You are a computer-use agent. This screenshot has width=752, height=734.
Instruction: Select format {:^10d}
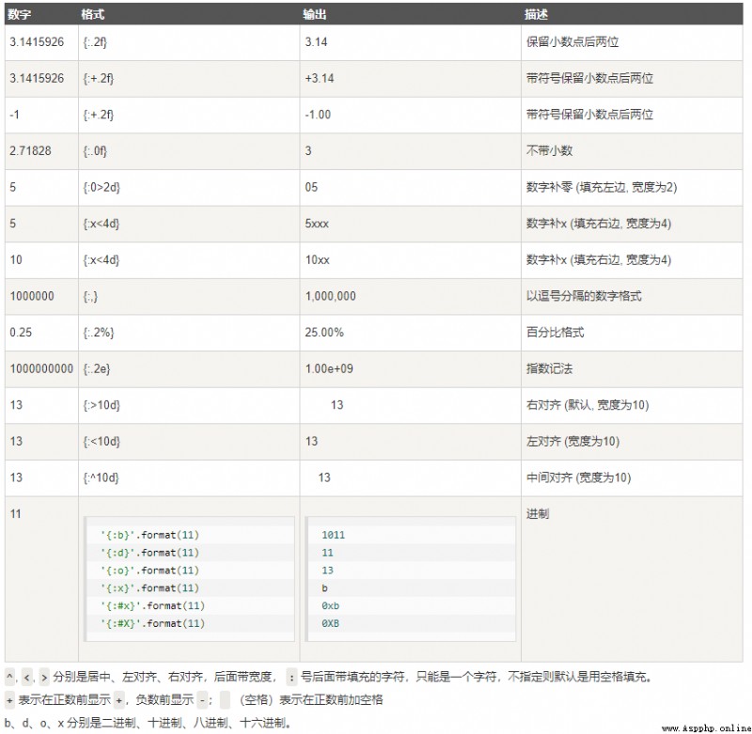pyautogui.click(x=102, y=478)
